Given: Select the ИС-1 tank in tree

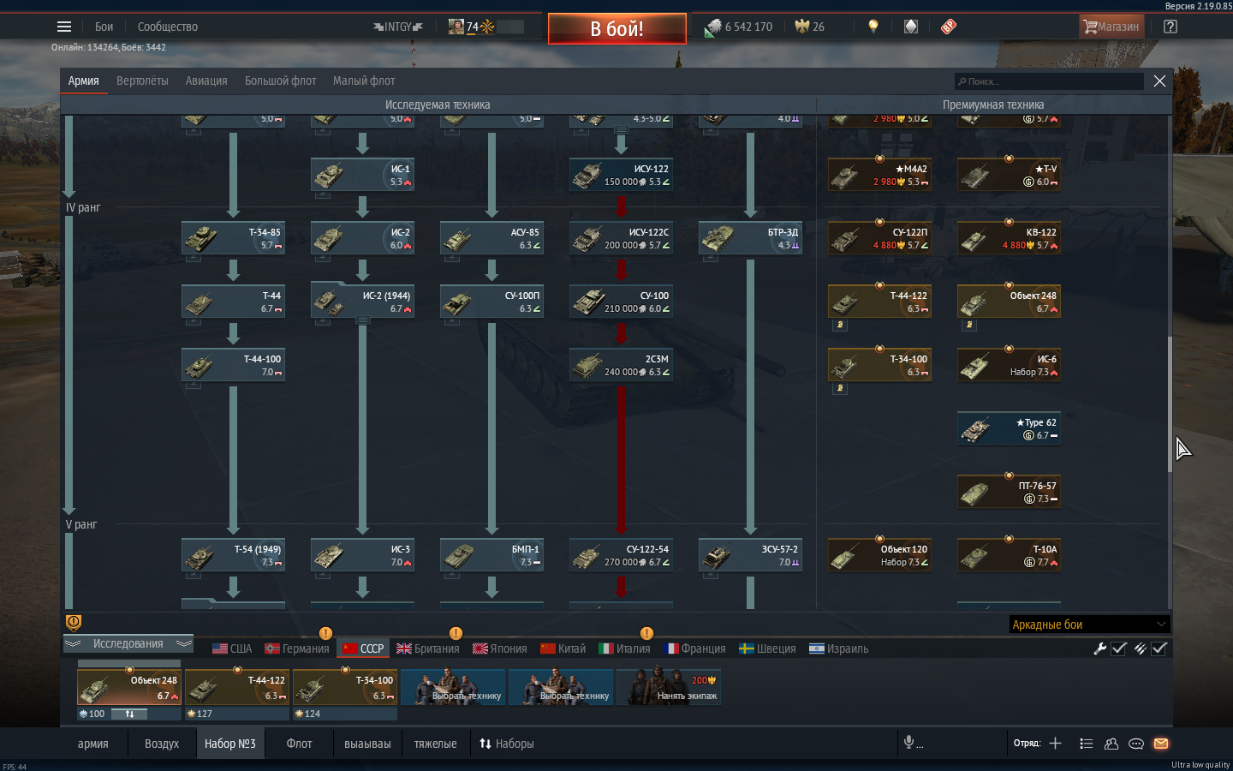Looking at the screenshot, I should 362,175.
